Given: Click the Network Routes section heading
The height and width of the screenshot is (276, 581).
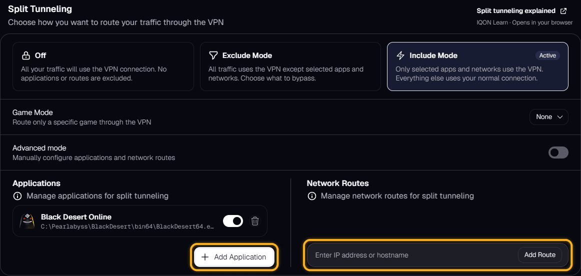Looking at the screenshot, I should tap(337, 183).
